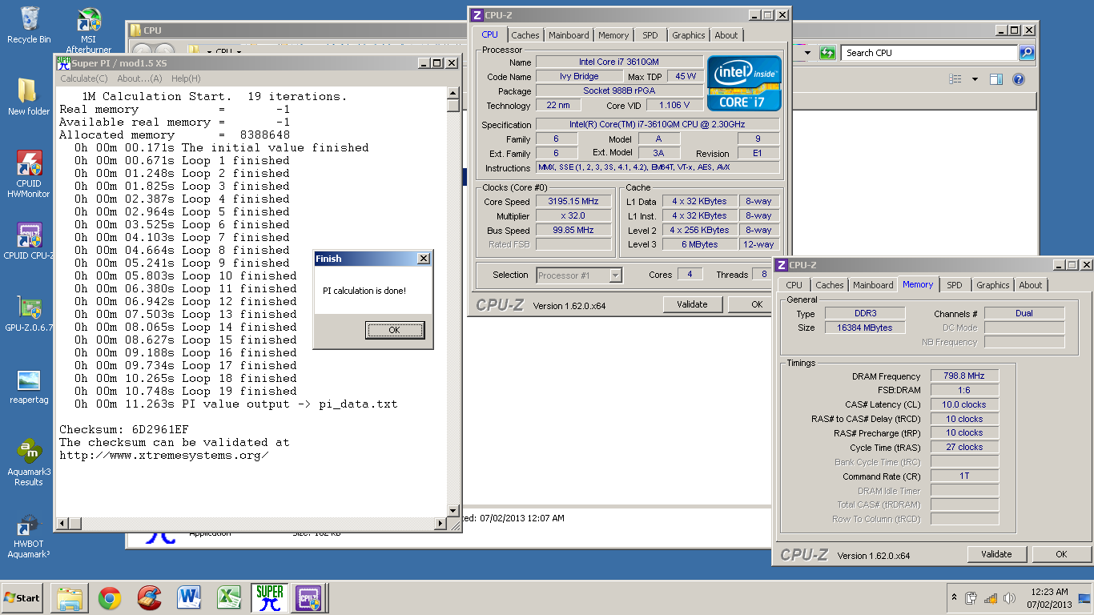The width and height of the screenshot is (1094, 615).
Task: Open the Aquamark3 Results desktop icon
Action: tap(29, 462)
